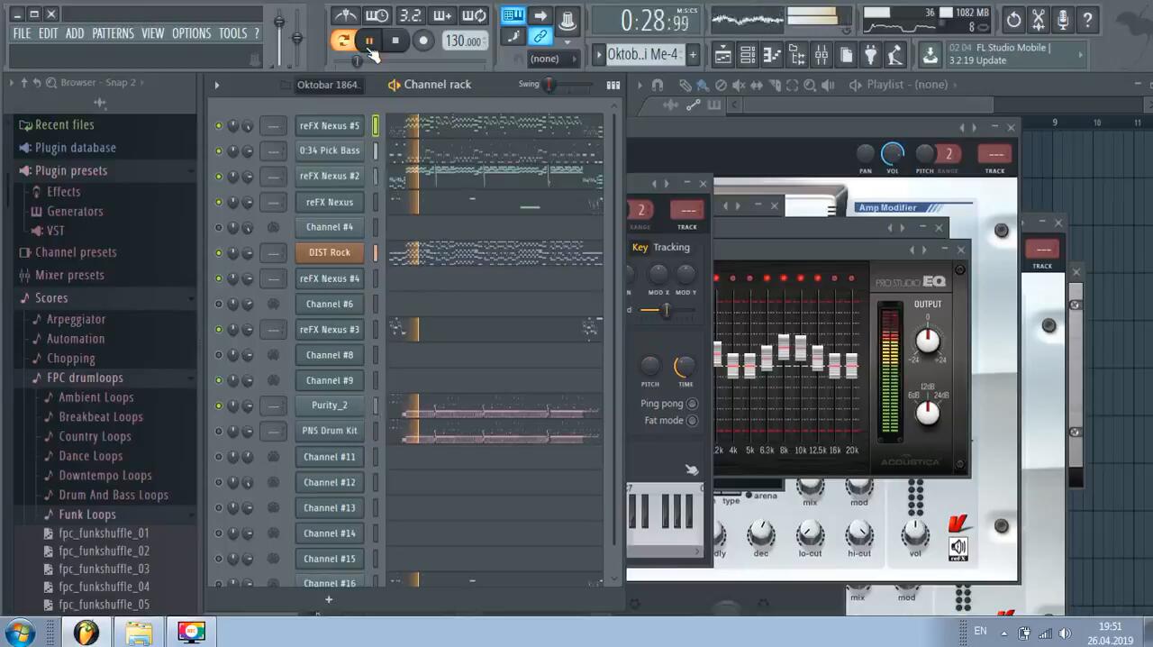Toggle the metronome icon
The width and height of the screenshot is (1153, 647).
click(x=346, y=16)
